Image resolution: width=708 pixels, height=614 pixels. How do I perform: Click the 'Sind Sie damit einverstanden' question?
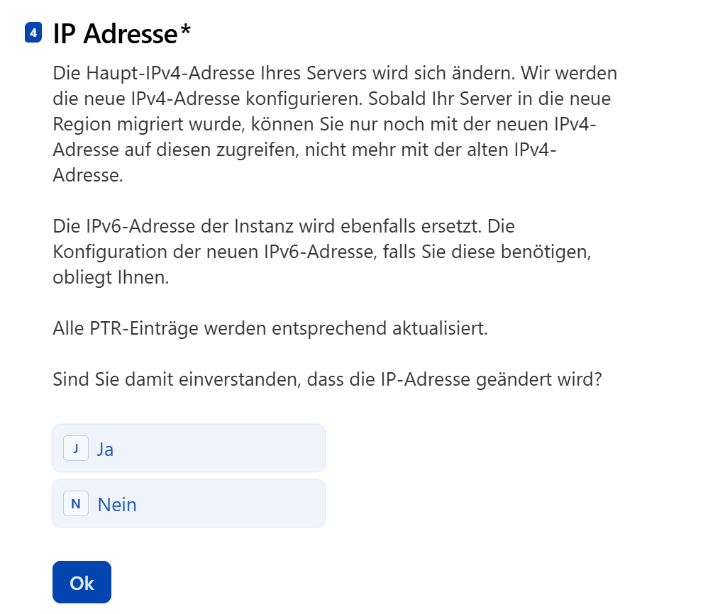(x=327, y=379)
